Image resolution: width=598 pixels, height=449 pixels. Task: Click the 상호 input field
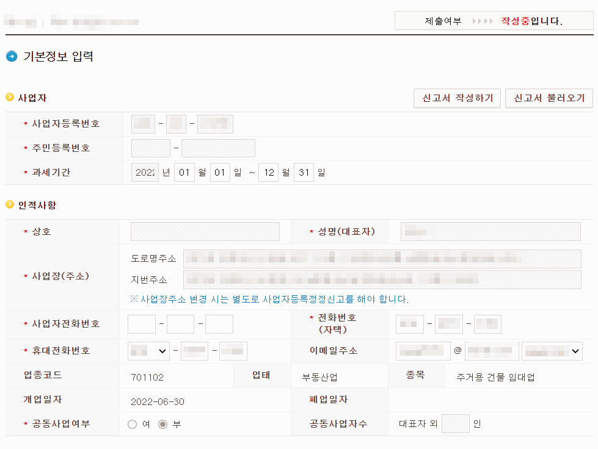click(x=204, y=231)
